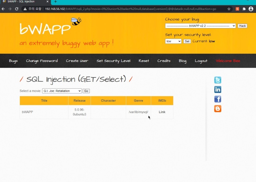Open Credits in the navigation bar

point(164,61)
